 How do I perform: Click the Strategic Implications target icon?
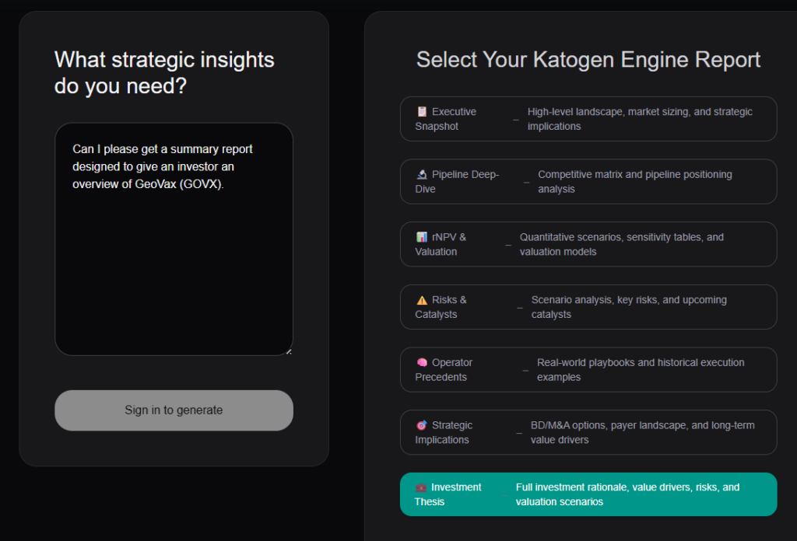click(x=422, y=426)
